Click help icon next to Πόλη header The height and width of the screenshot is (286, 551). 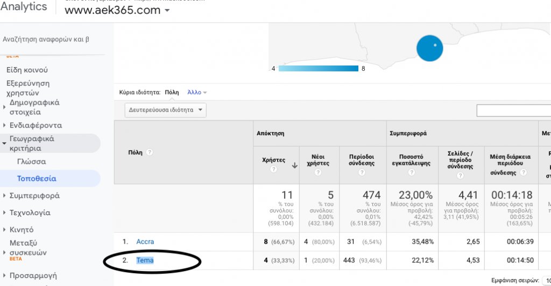coord(150,152)
